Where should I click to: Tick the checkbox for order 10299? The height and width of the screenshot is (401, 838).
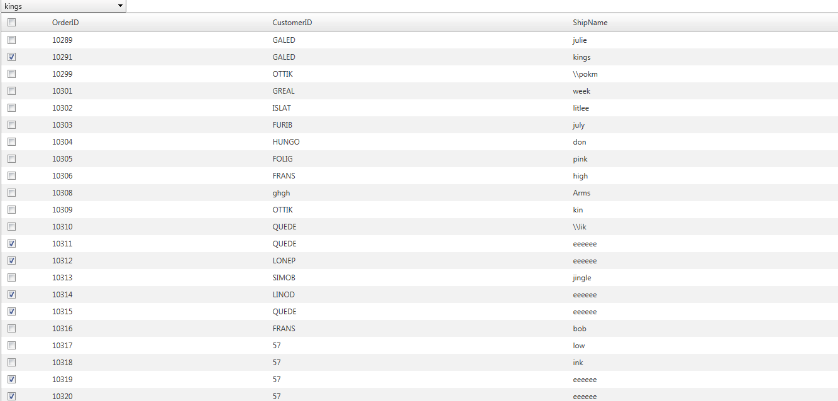pos(11,74)
